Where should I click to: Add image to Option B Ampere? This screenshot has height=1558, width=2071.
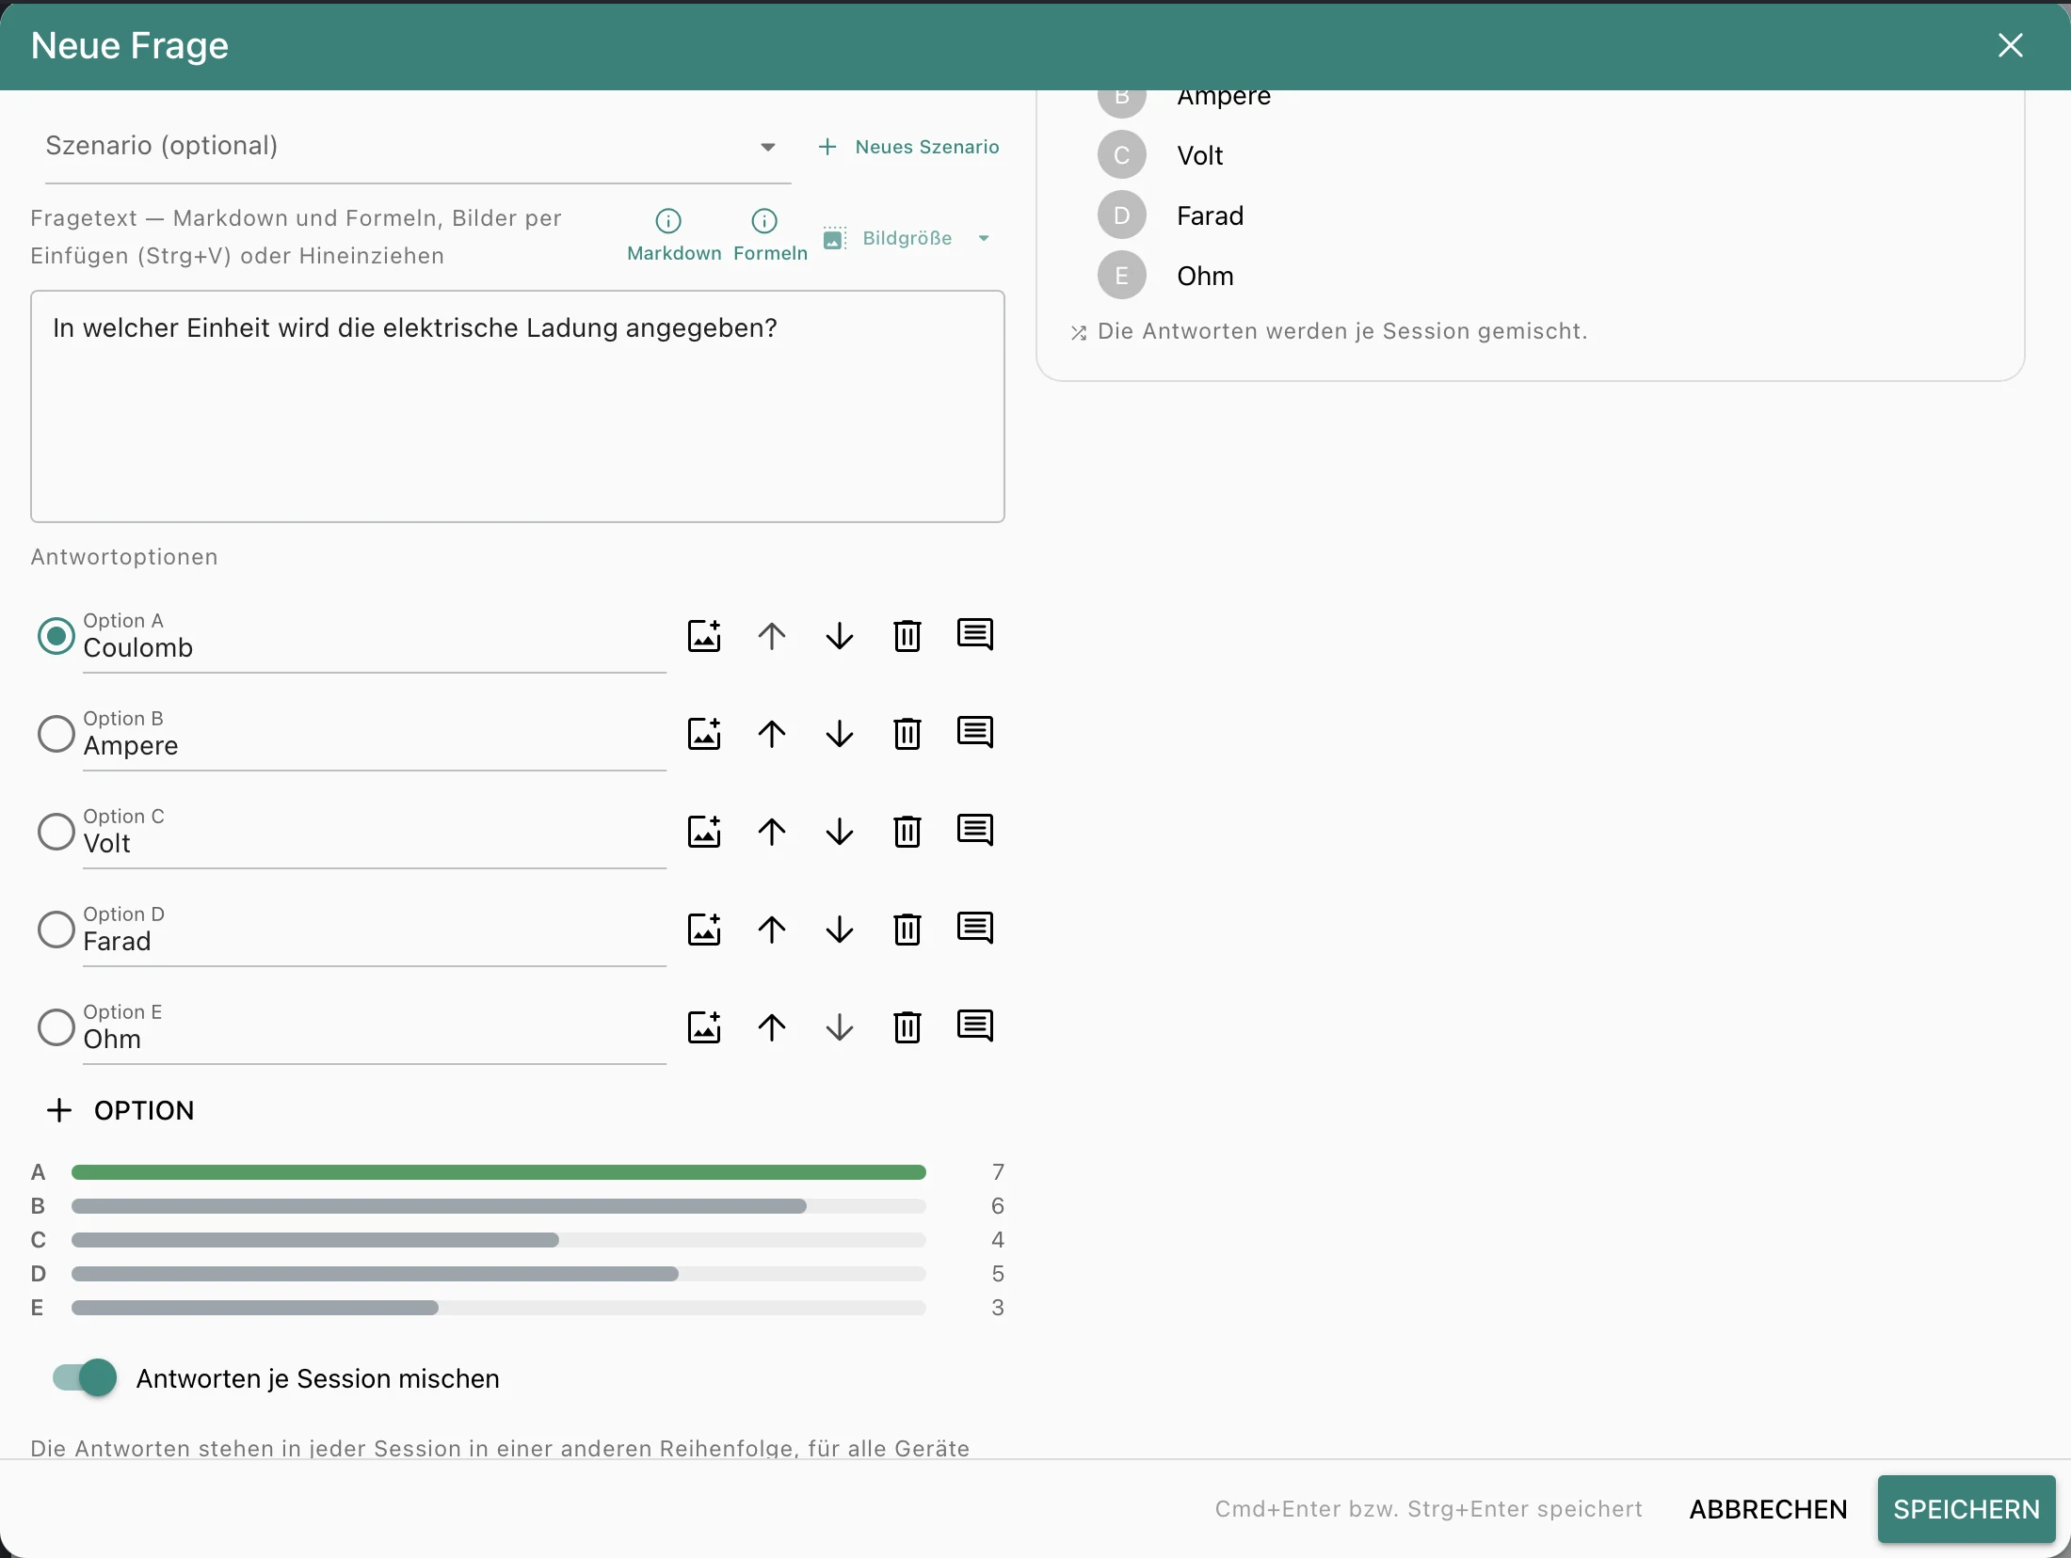pos(704,734)
